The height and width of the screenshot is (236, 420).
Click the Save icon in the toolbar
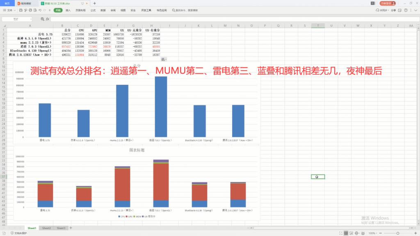click(21, 10)
